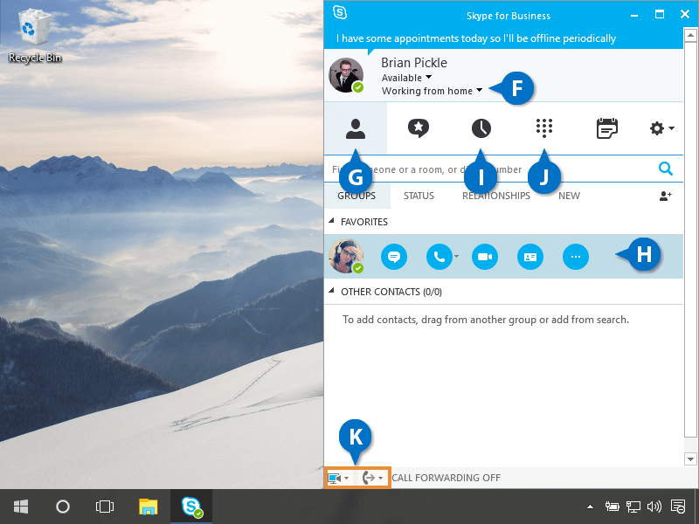The image size is (699, 524).
Task: Open the Conversations history clock icon
Action: (x=481, y=128)
